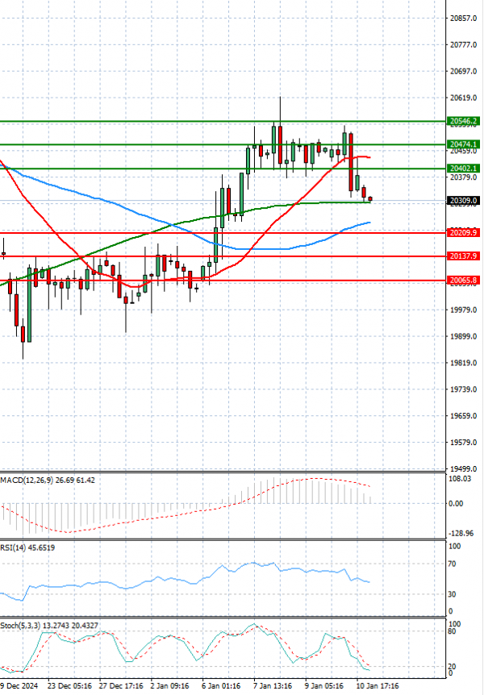
Task: Click the 19979.0 price scale value
Action: [463, 310]
